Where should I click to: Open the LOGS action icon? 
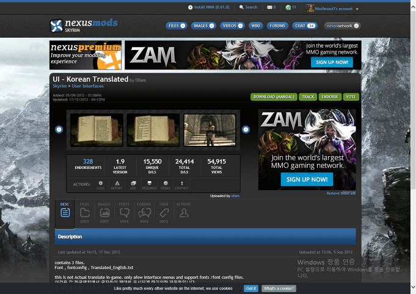[x=101, y=185]
